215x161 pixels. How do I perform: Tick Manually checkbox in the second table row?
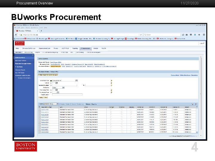[x=131, y=112]
